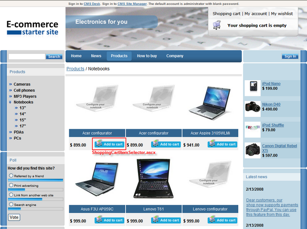Image resolution: width=307 pixels, height=229 pixels.
Task: Open the MP3 Players category
Action: click(x=25, y=96)
